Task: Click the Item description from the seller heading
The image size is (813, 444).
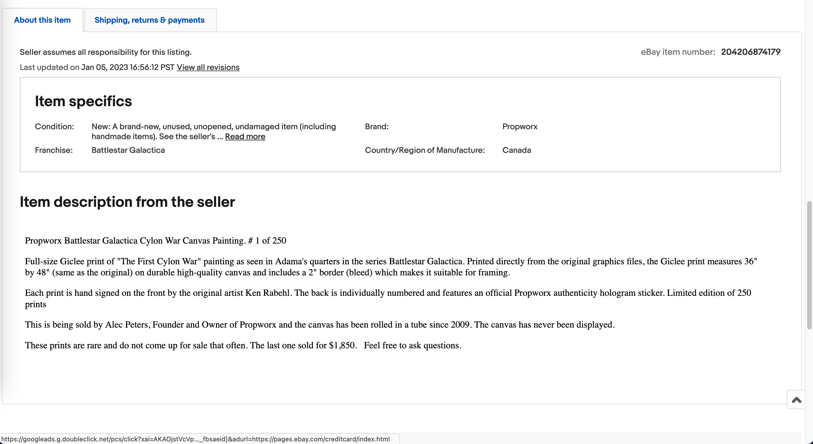Action: tap(127, 202)
